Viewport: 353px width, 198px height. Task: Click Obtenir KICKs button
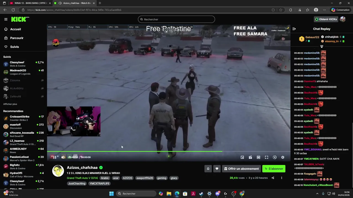pos(326,19)
